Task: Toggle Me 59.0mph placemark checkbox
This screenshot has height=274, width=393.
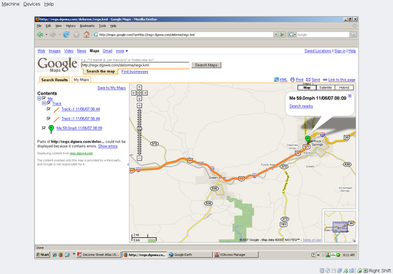Action: tap(44, 128)
